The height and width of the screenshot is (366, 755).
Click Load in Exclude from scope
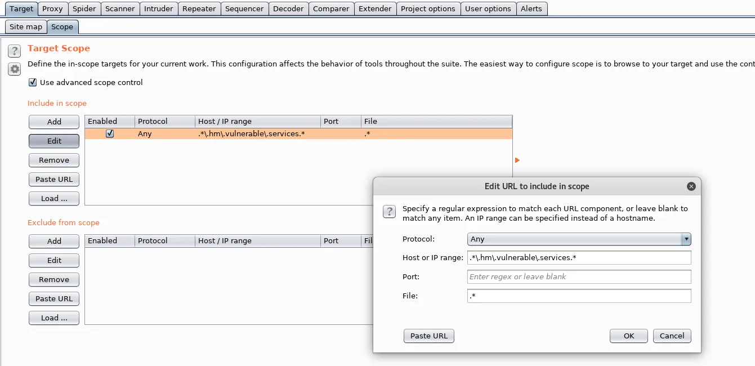(54, 318)
